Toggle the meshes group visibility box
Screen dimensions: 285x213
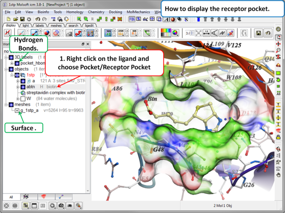(11, 105)
